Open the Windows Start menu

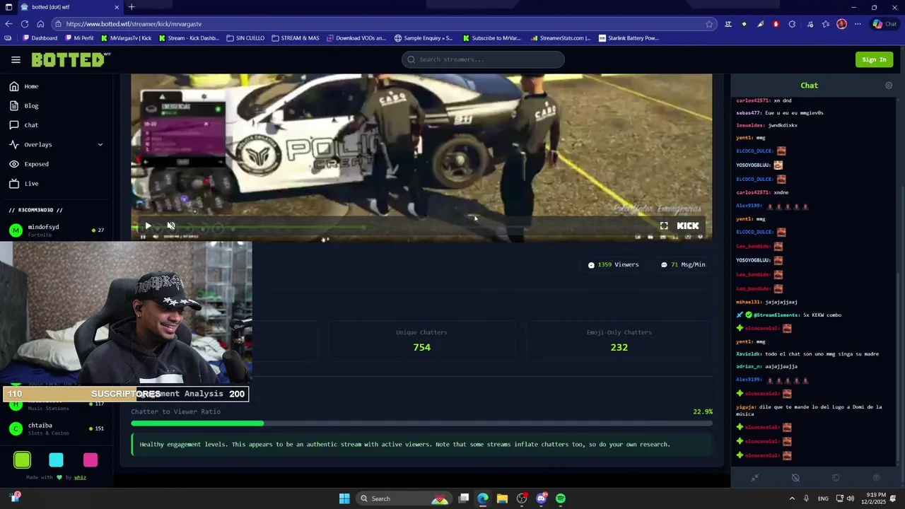[x=344, y=499]
